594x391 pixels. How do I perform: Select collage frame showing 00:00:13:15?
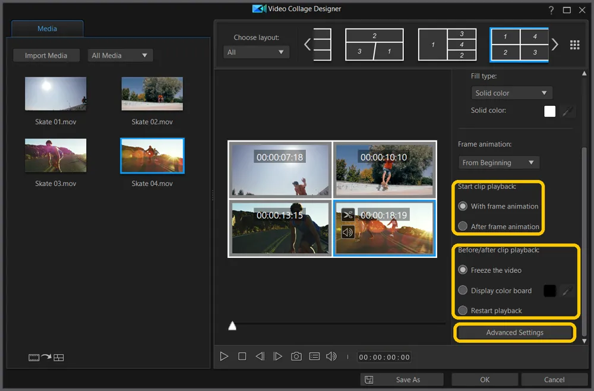click(280, 228)
